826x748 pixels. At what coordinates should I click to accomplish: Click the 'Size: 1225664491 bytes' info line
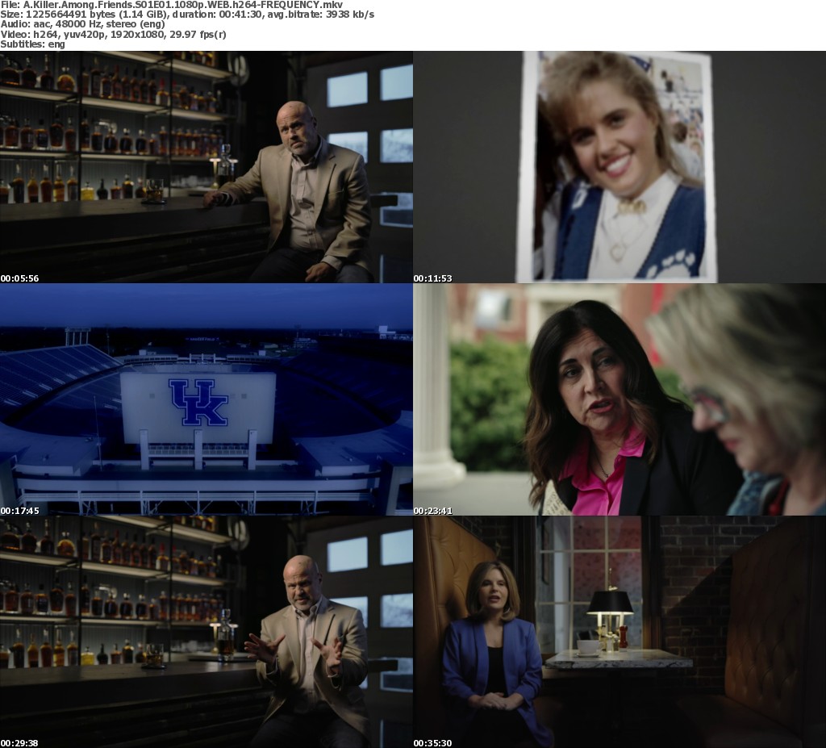[187, 15]
